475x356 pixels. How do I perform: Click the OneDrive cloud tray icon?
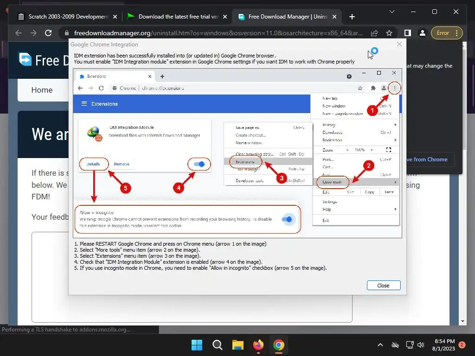[x=395, y=345]
